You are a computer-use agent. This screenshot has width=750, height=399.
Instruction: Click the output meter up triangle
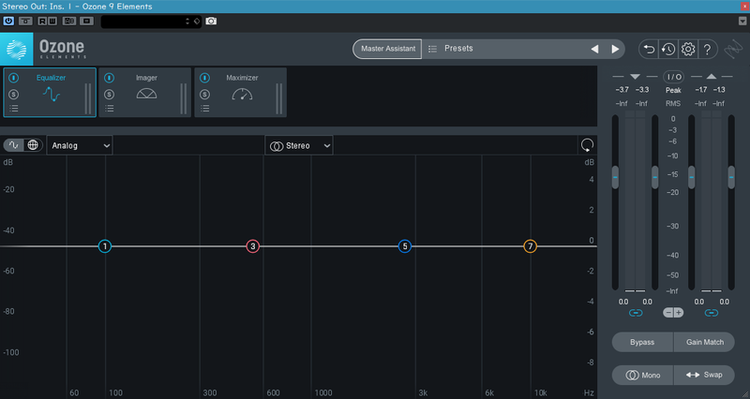[712, 77]
